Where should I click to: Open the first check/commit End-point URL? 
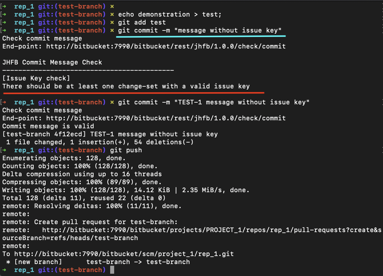click(166, 46)
